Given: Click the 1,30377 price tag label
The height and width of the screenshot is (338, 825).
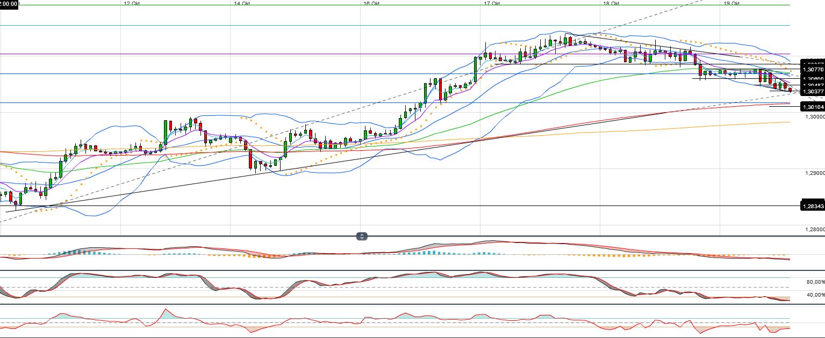Looking at the screenshot, I should coord(812,91).
